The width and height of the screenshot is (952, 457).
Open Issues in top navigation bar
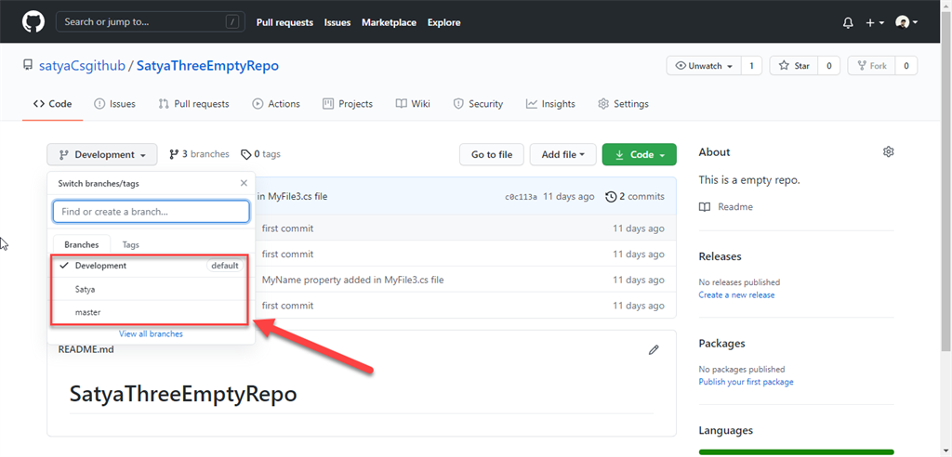pyautogui.click(x=337, y=22)
